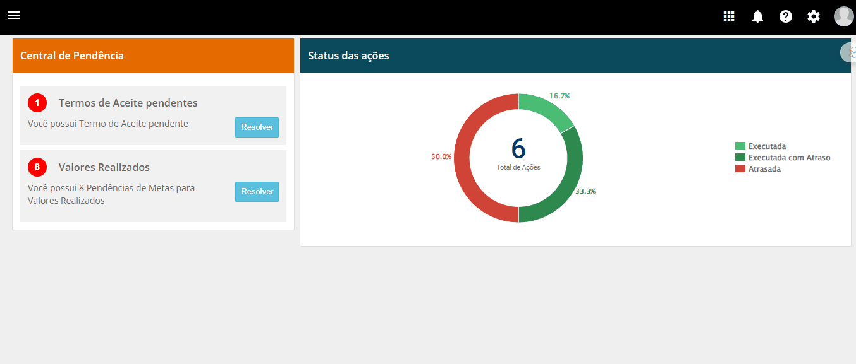Screen dimensions: 856x364
Task: Open the user profile avatar
Action: (x=843, y=16)
